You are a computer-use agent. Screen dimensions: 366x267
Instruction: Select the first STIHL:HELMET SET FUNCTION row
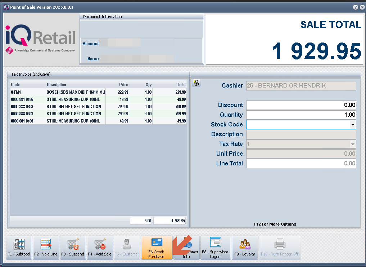point(76,107)
